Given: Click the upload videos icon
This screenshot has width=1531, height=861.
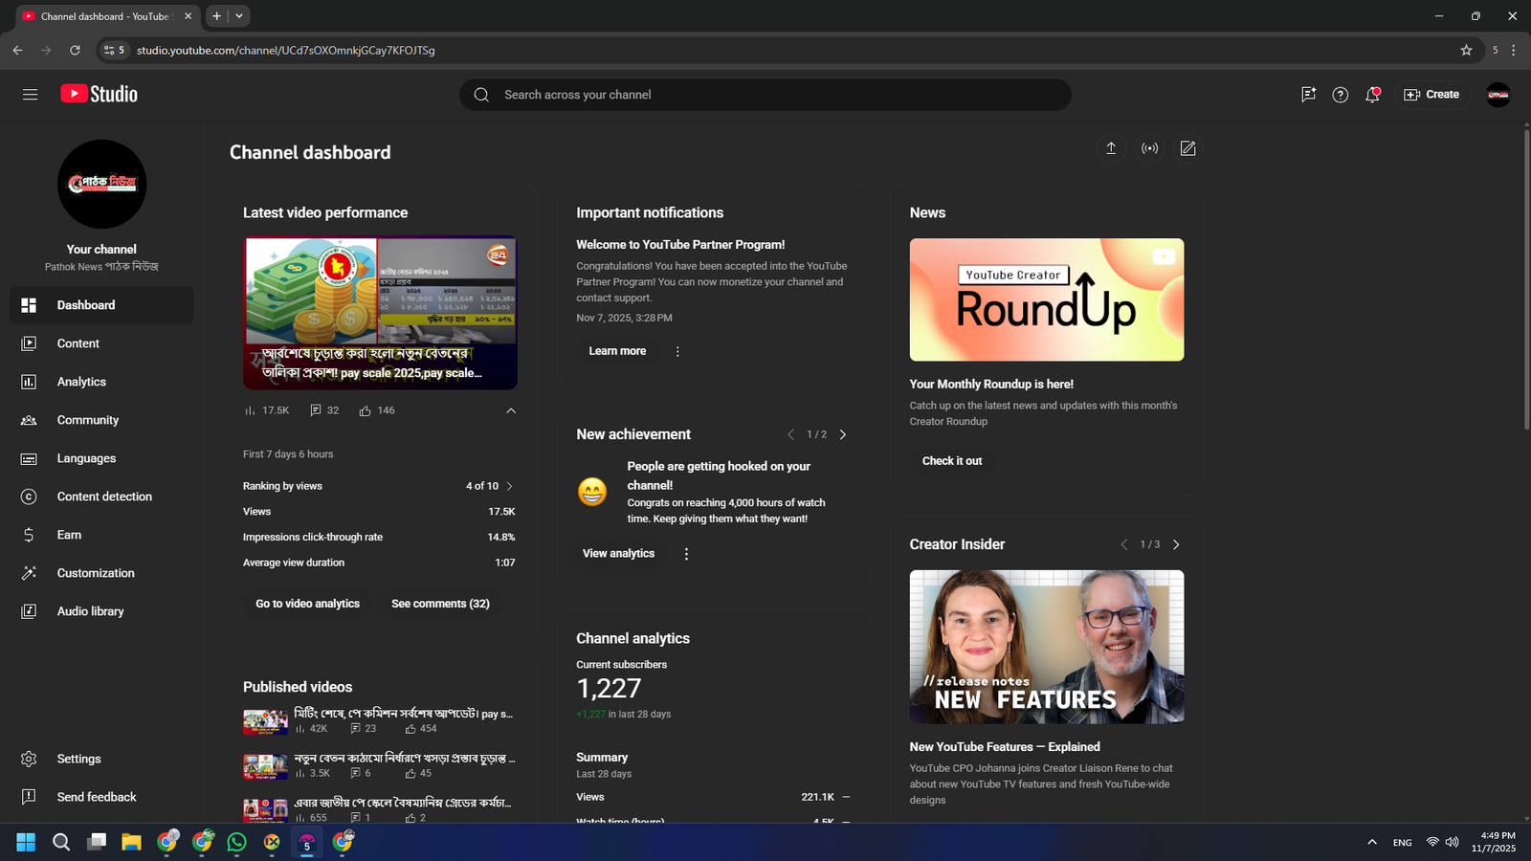Looking at the screenshot, I should pos(1111,148).
